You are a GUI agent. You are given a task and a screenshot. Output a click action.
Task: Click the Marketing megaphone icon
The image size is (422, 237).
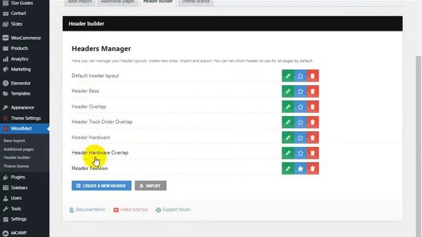pyautogui.click(x=6, y=69)
